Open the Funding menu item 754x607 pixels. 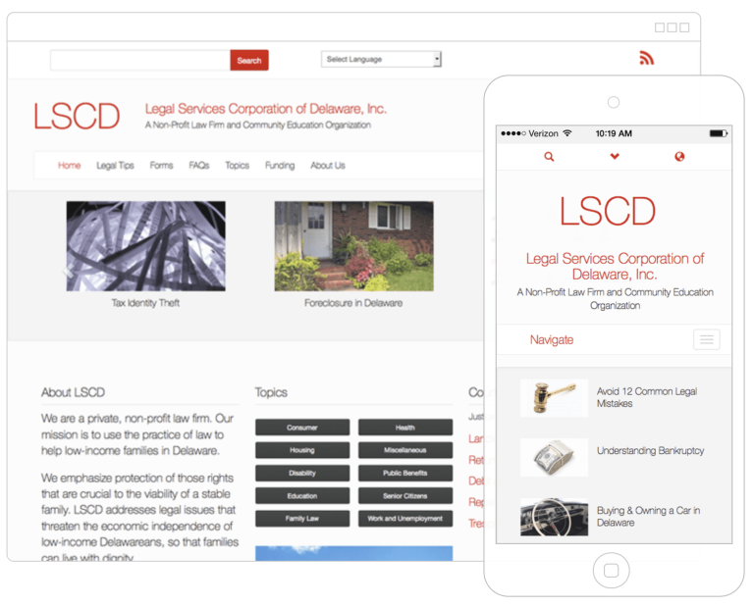280,165
